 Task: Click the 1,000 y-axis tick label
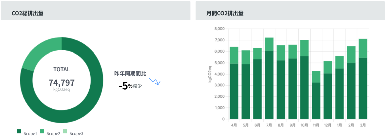tap(220, 108)
